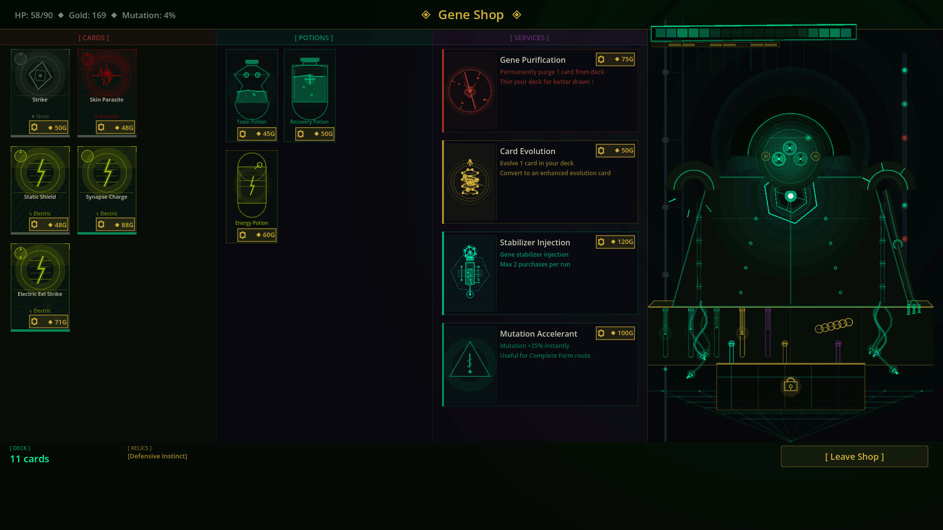Click the Defensive Instinct relic label
Screen dimensions: 943x530
tap(157, 456)
